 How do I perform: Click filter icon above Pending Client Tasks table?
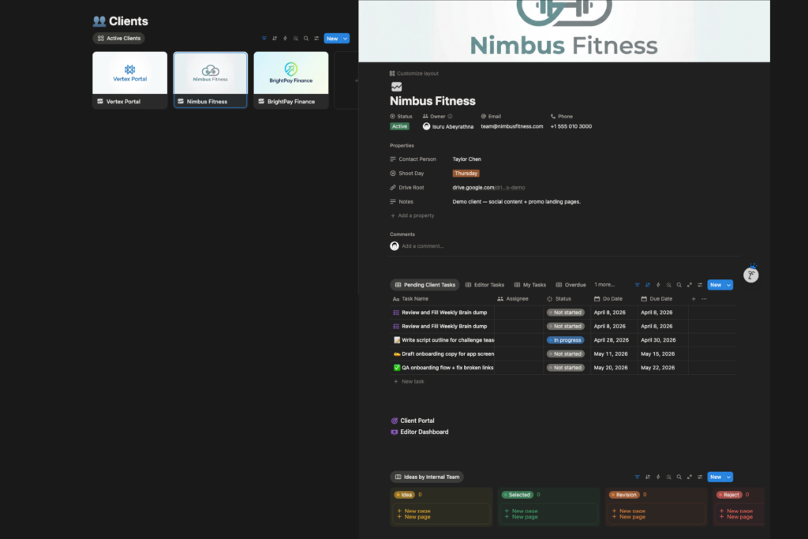[638, 285]
